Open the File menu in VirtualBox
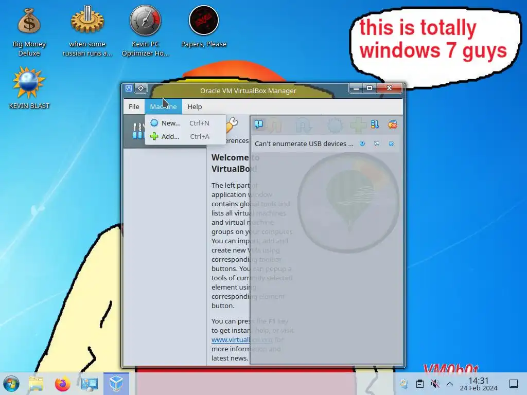Viewport: 527px width, 395px height. [134, 106]
